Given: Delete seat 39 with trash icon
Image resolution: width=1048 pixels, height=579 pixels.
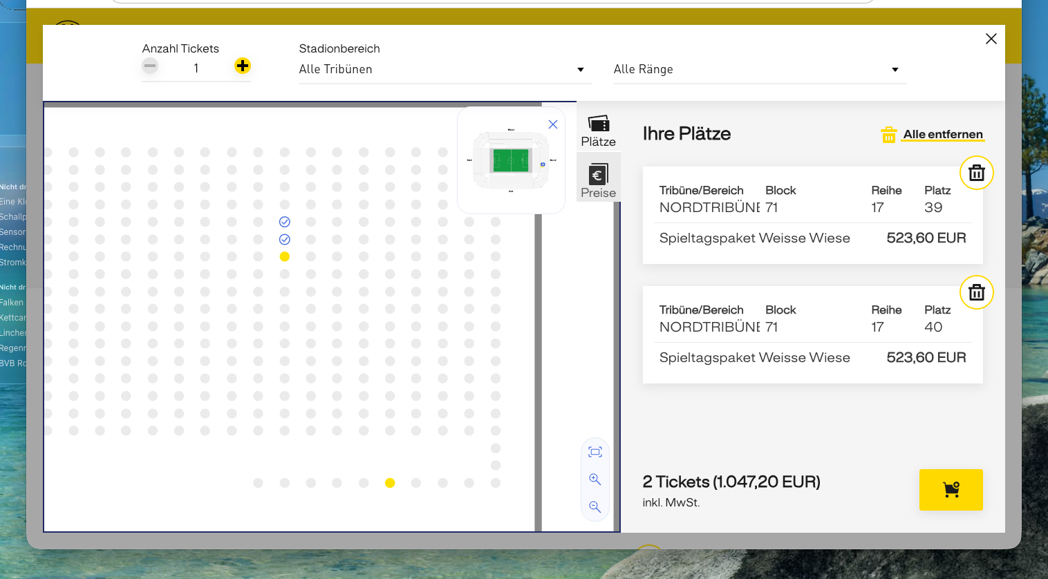Looking at the screenshot, I should click(x=976, y=173).
